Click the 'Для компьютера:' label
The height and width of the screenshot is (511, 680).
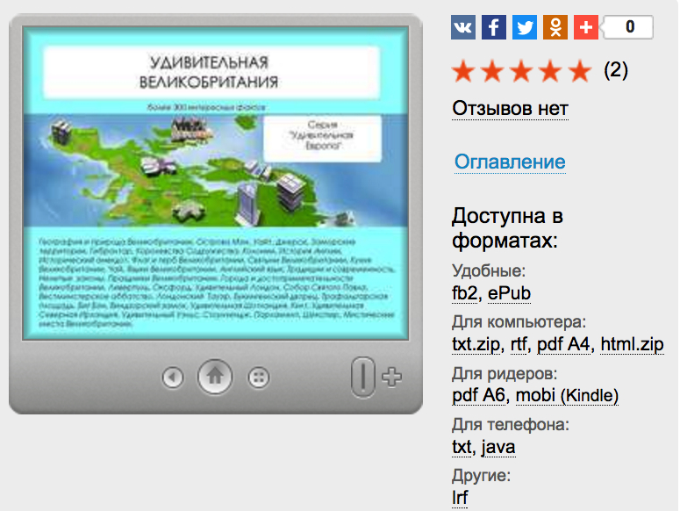tap(519, 322)
